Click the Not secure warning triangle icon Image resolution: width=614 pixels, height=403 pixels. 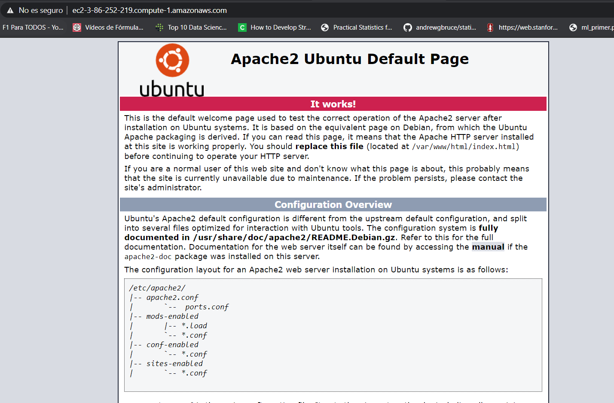click(10, 10)
